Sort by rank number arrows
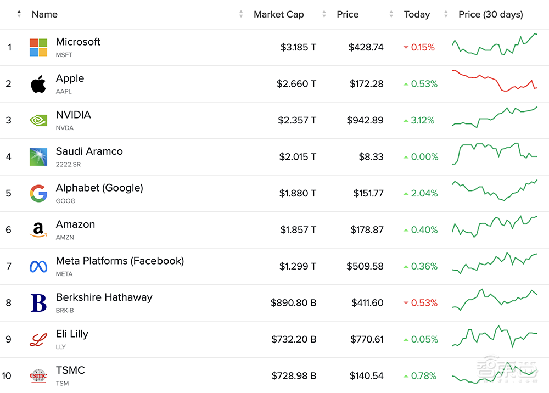 pos(19,14)
